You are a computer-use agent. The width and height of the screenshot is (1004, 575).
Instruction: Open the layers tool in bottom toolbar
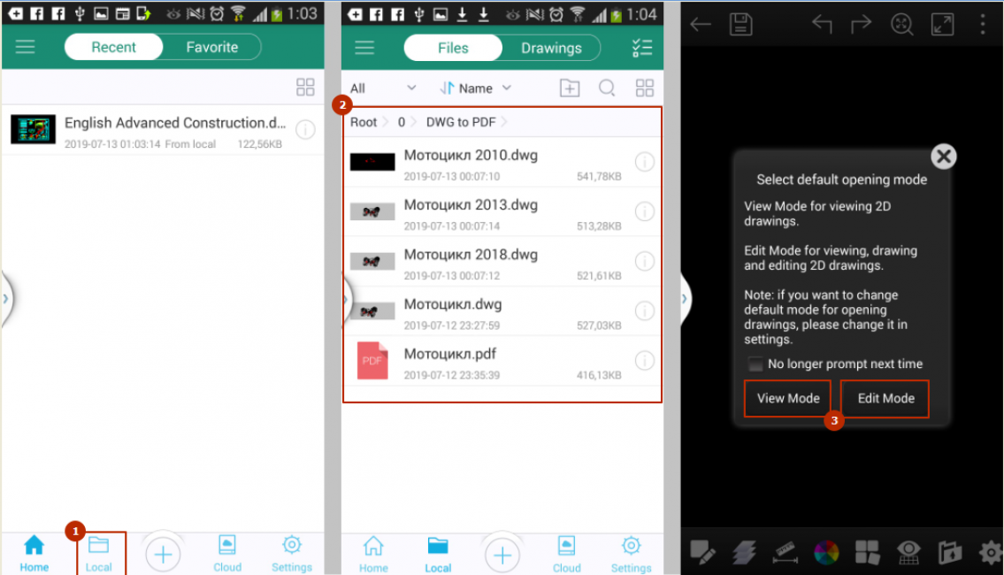pos(744,553)
